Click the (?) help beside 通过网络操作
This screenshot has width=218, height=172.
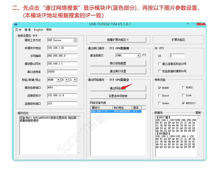[x=112, y=80]
